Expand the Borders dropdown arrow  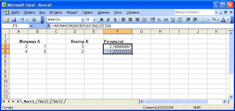click(208, 20)
